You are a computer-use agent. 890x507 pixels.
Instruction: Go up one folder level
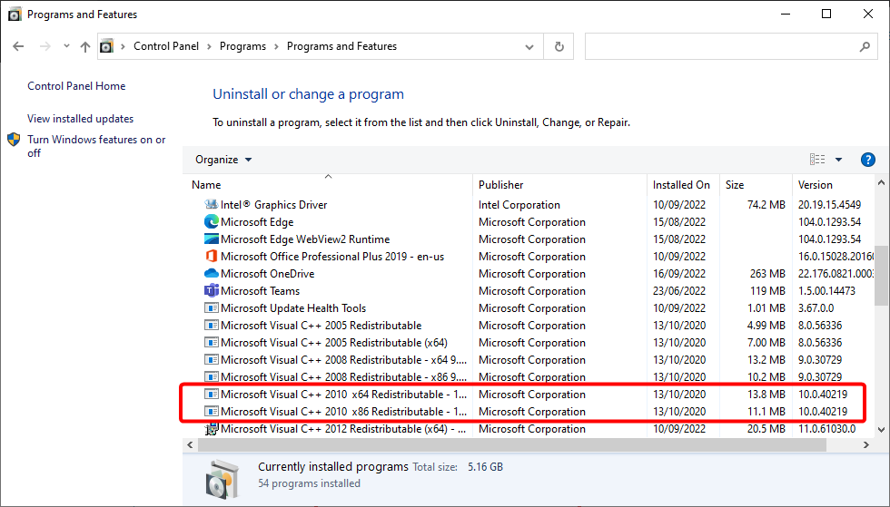(x=85, y=46)
